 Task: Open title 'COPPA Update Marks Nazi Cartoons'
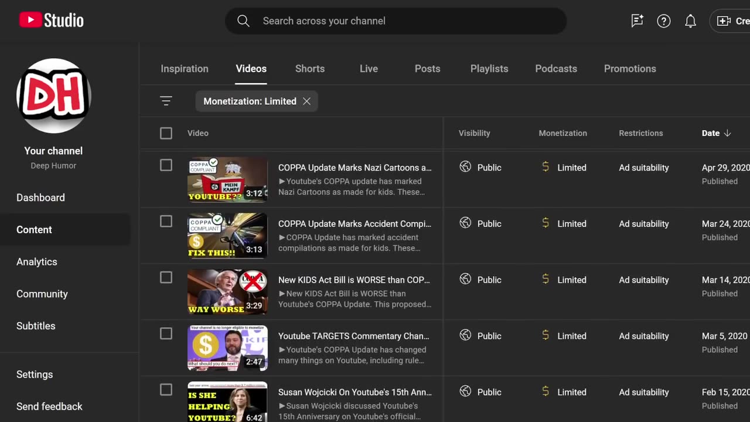coord(354,168)
